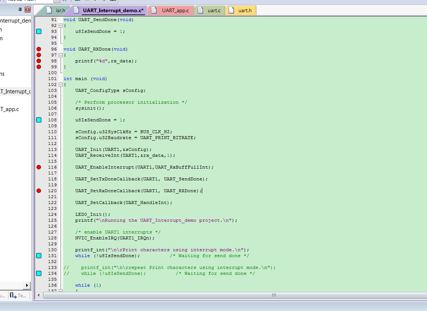Remove breakpoint on line 96
Screen dimensions: 427x311
click(x=38, y=49)
